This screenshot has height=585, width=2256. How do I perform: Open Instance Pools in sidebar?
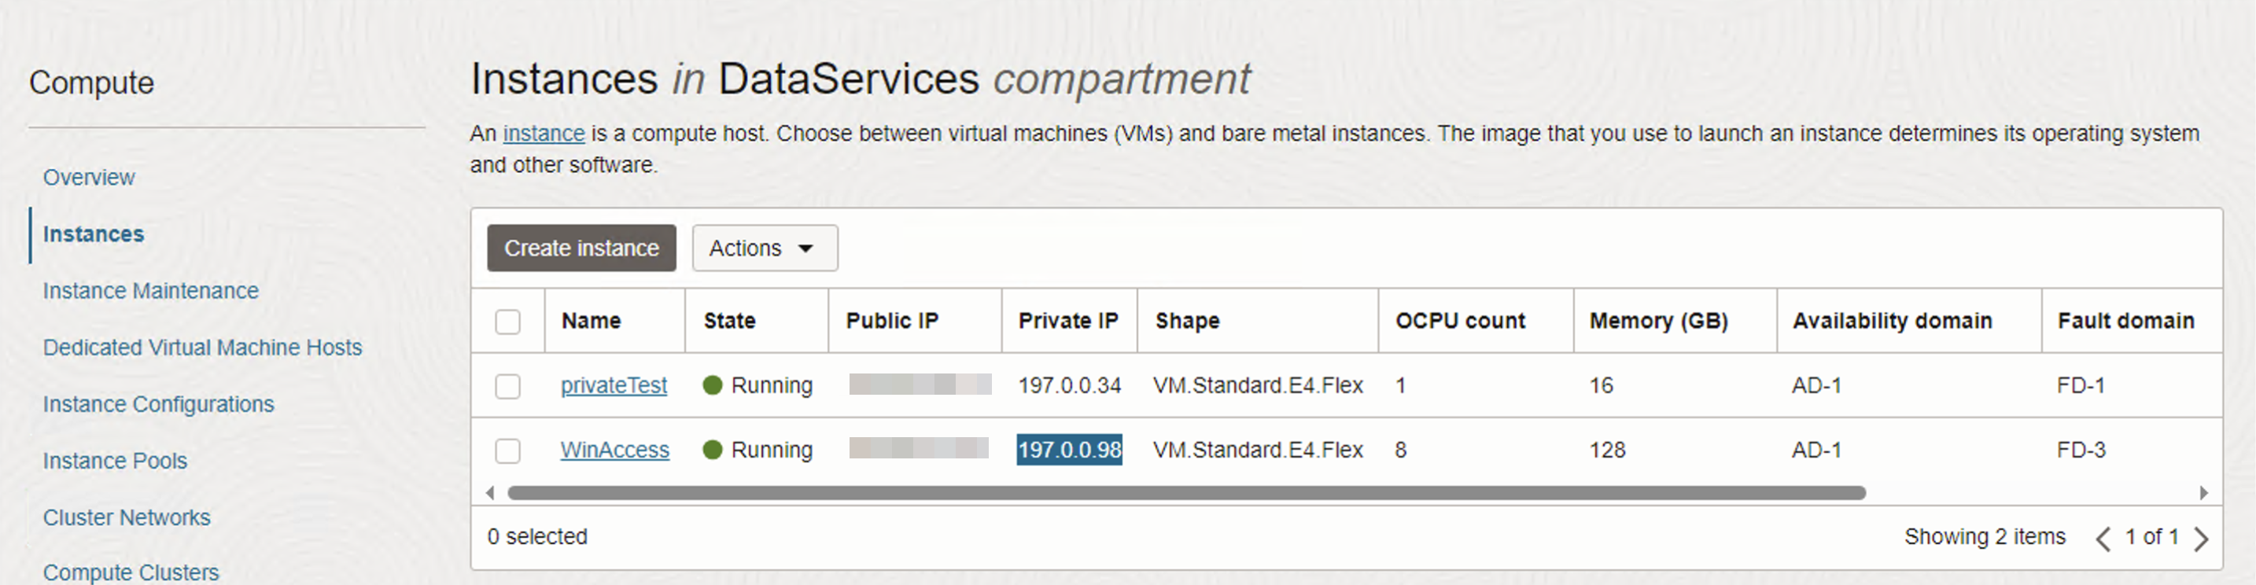(x=116, y=462)
